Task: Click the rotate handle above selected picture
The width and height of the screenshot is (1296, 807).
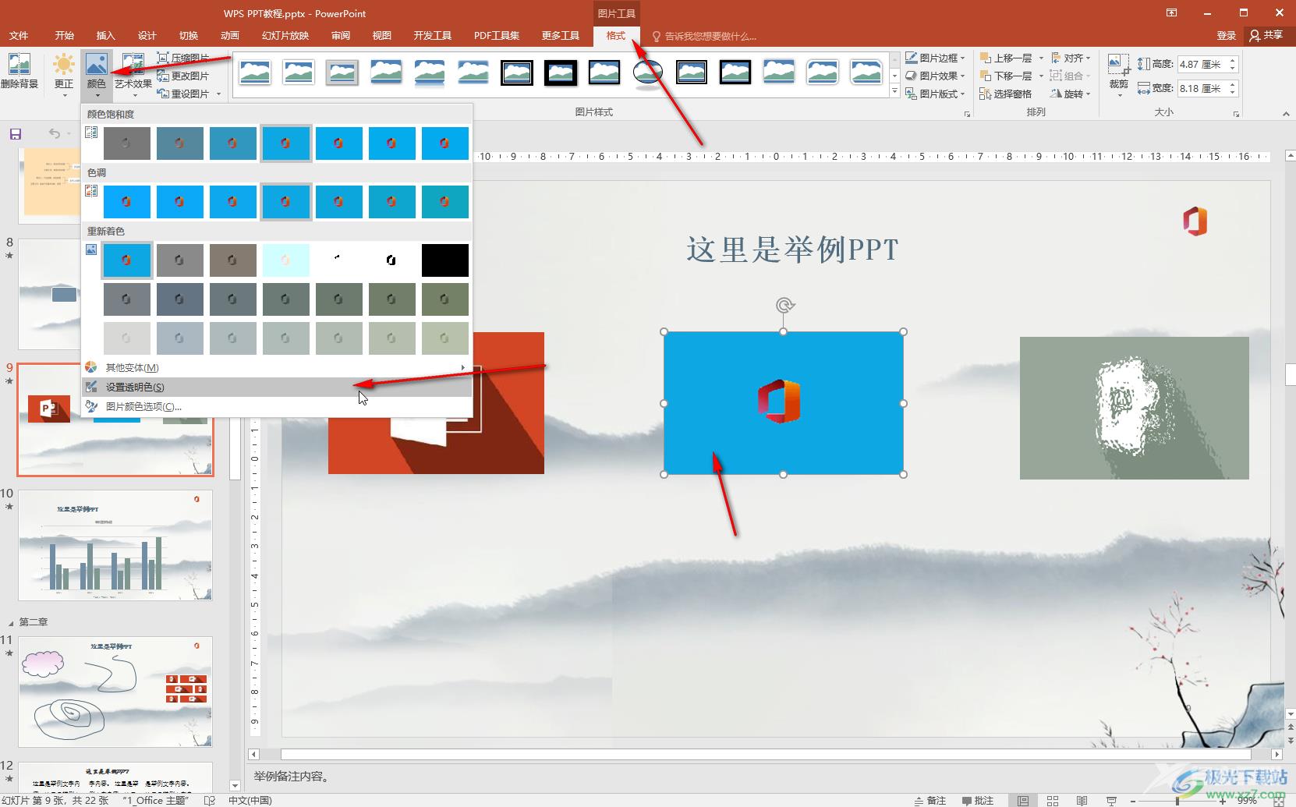Action: [784, 305]
